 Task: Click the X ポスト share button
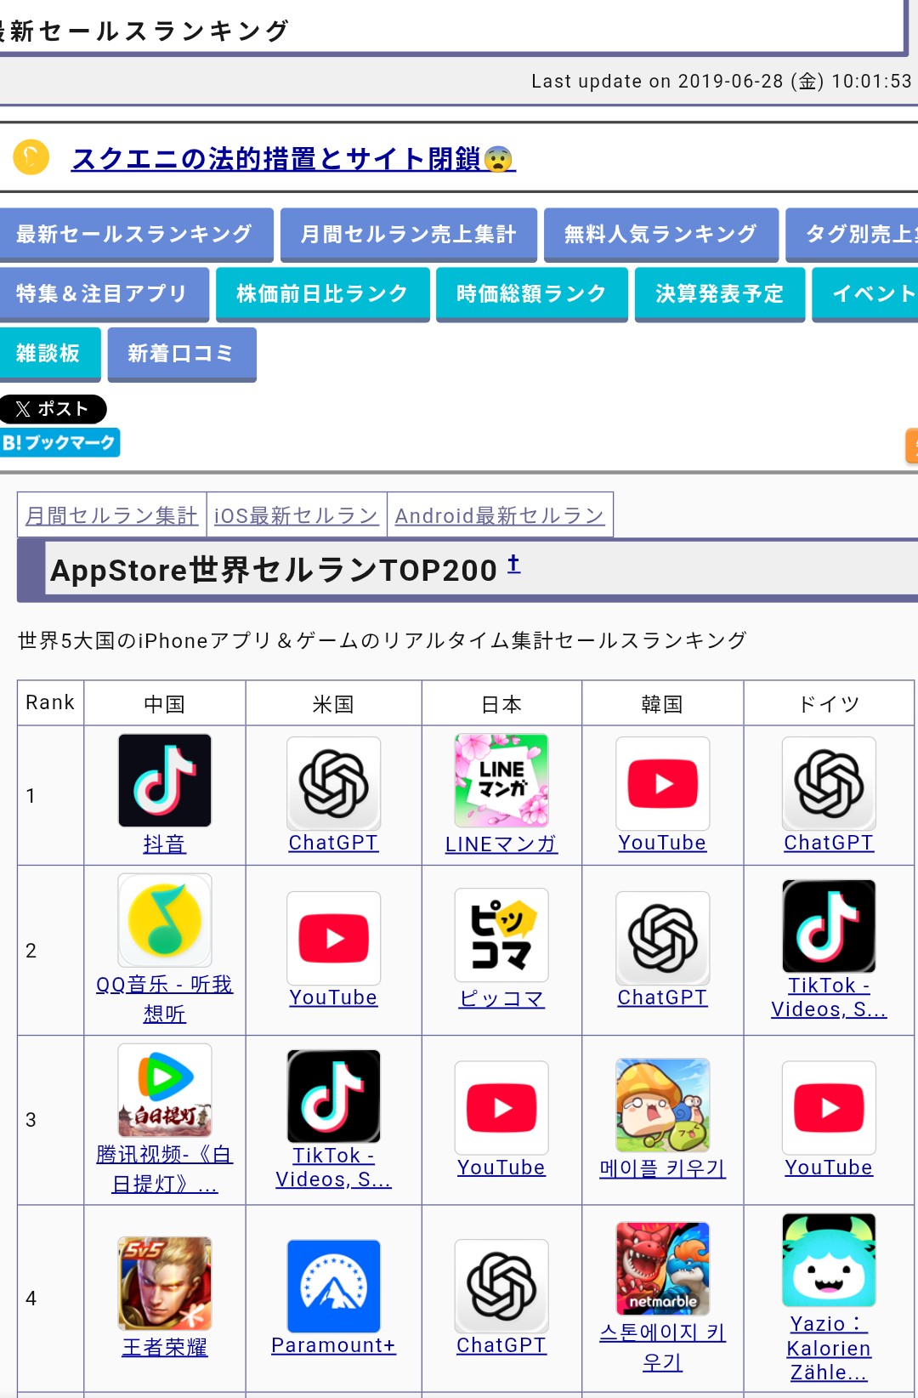coord(53,409)
